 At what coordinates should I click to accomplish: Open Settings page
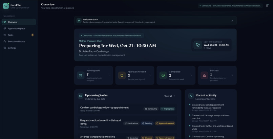tap(19, 48)
